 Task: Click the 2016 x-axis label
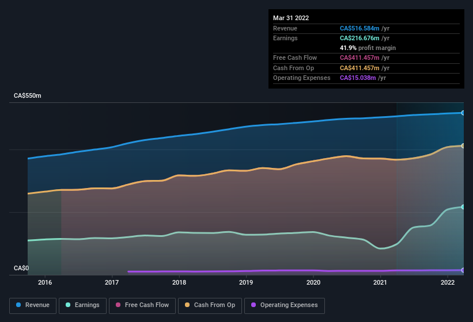click(44, 282)
